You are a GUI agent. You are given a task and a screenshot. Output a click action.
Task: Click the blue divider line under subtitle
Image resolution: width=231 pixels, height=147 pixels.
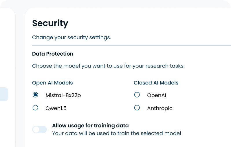click(x=131, y=46)
